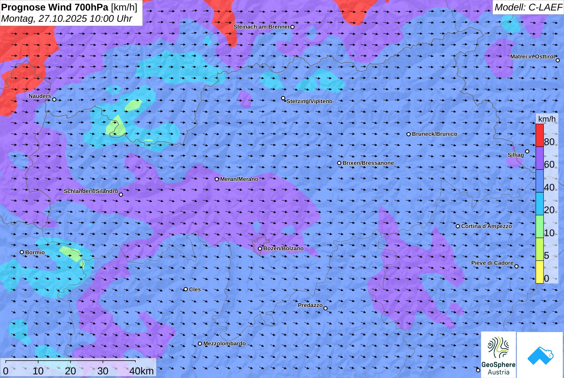Click the Pieve di Cadore marker
This screenshot has width=564, height=378.
(x=516, y=266)
